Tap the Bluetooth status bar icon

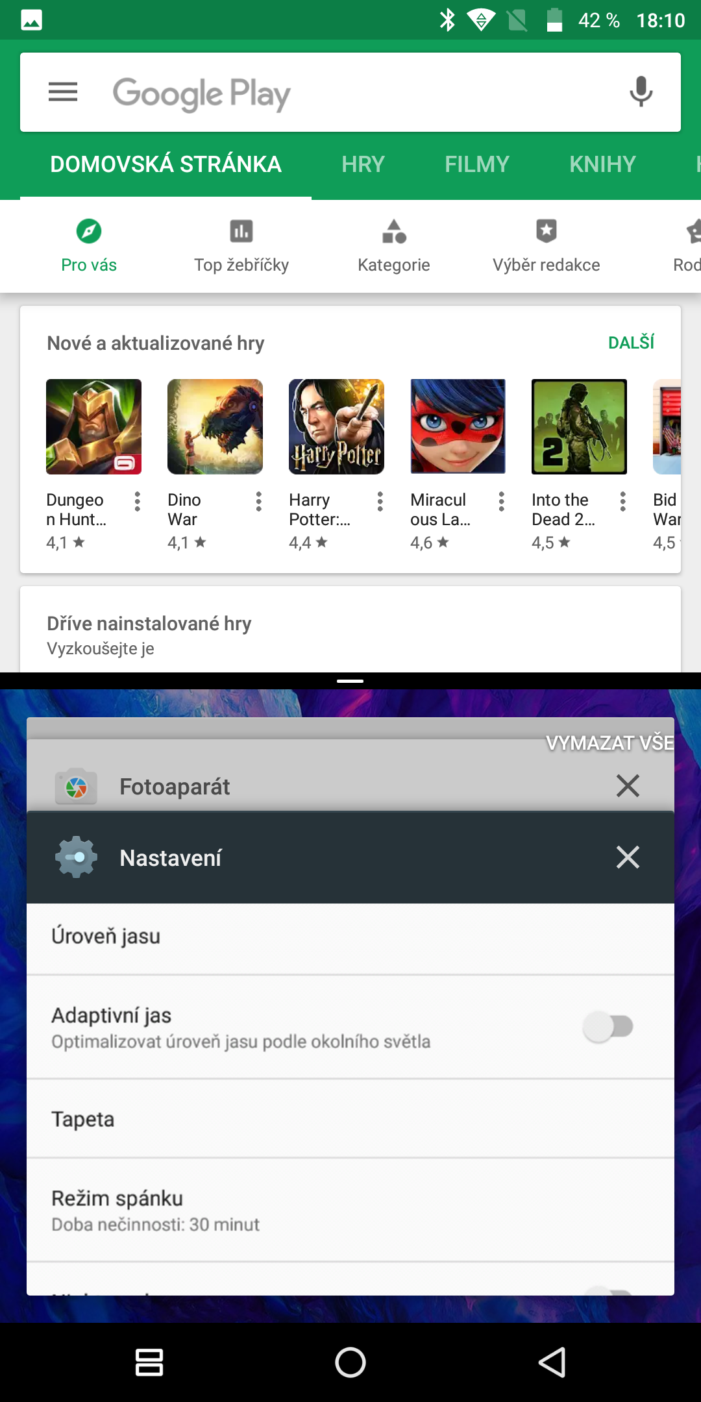[447, 20]
